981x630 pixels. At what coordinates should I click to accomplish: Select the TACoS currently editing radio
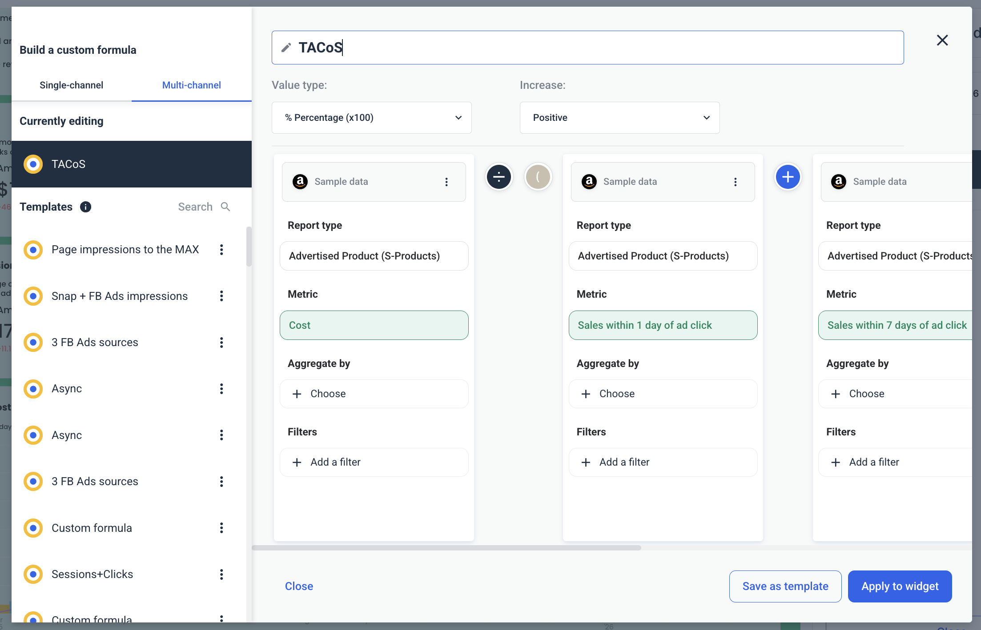(x=33, y=164)
